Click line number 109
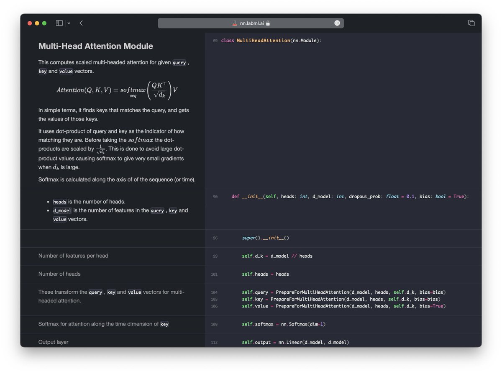Image resolution: width=502 pixels, height=374 pixels. click(215, 325)
